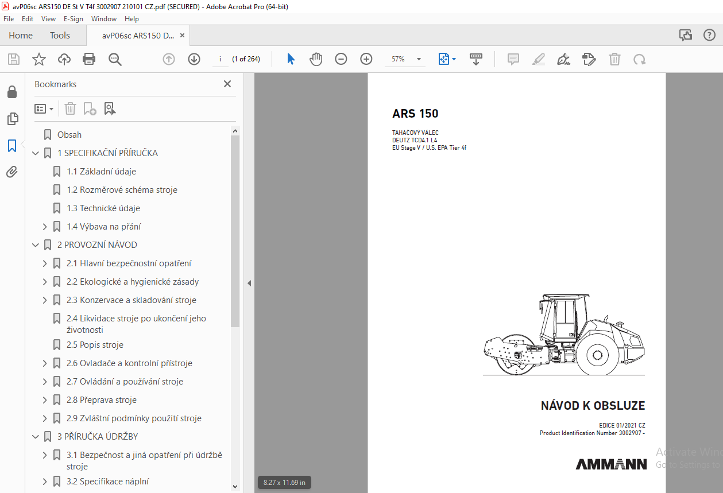Click the Edit PDF stamp icon
The image size is (723, 493).
click(x=589, y=59)
